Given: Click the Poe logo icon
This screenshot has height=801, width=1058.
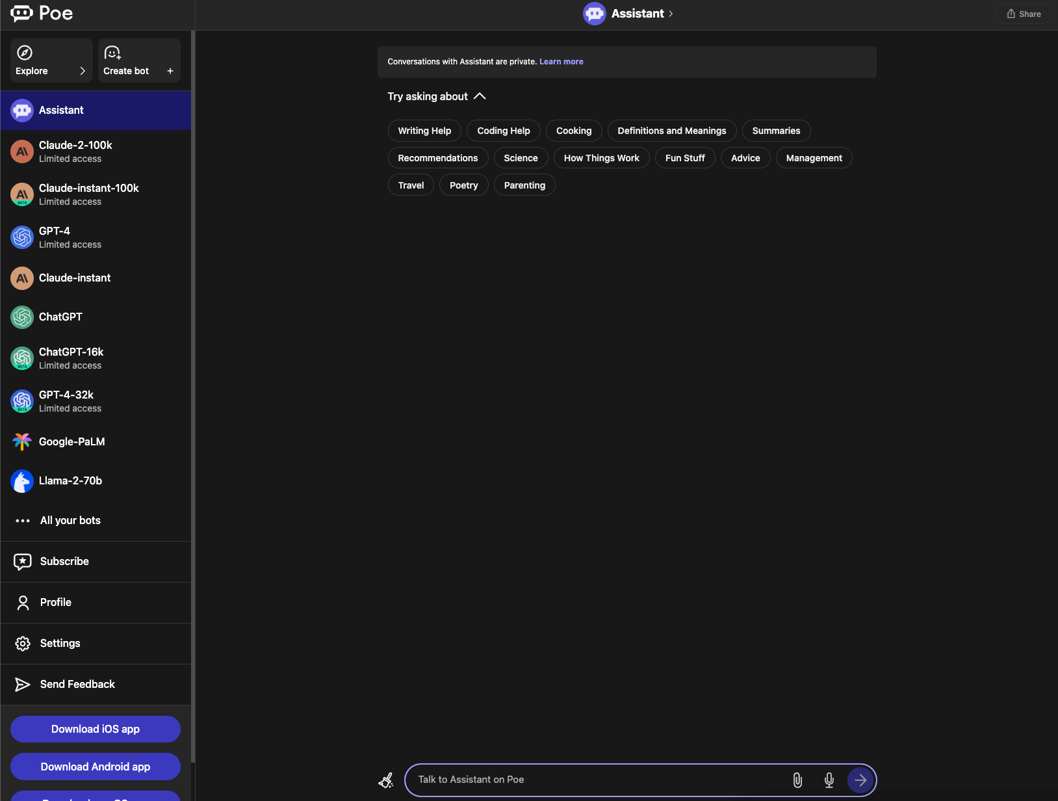Looking at the screenshot, I should (21, 13).
